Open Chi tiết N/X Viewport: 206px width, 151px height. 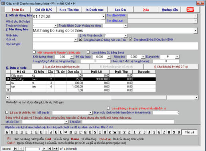click(x=44, y=10)
